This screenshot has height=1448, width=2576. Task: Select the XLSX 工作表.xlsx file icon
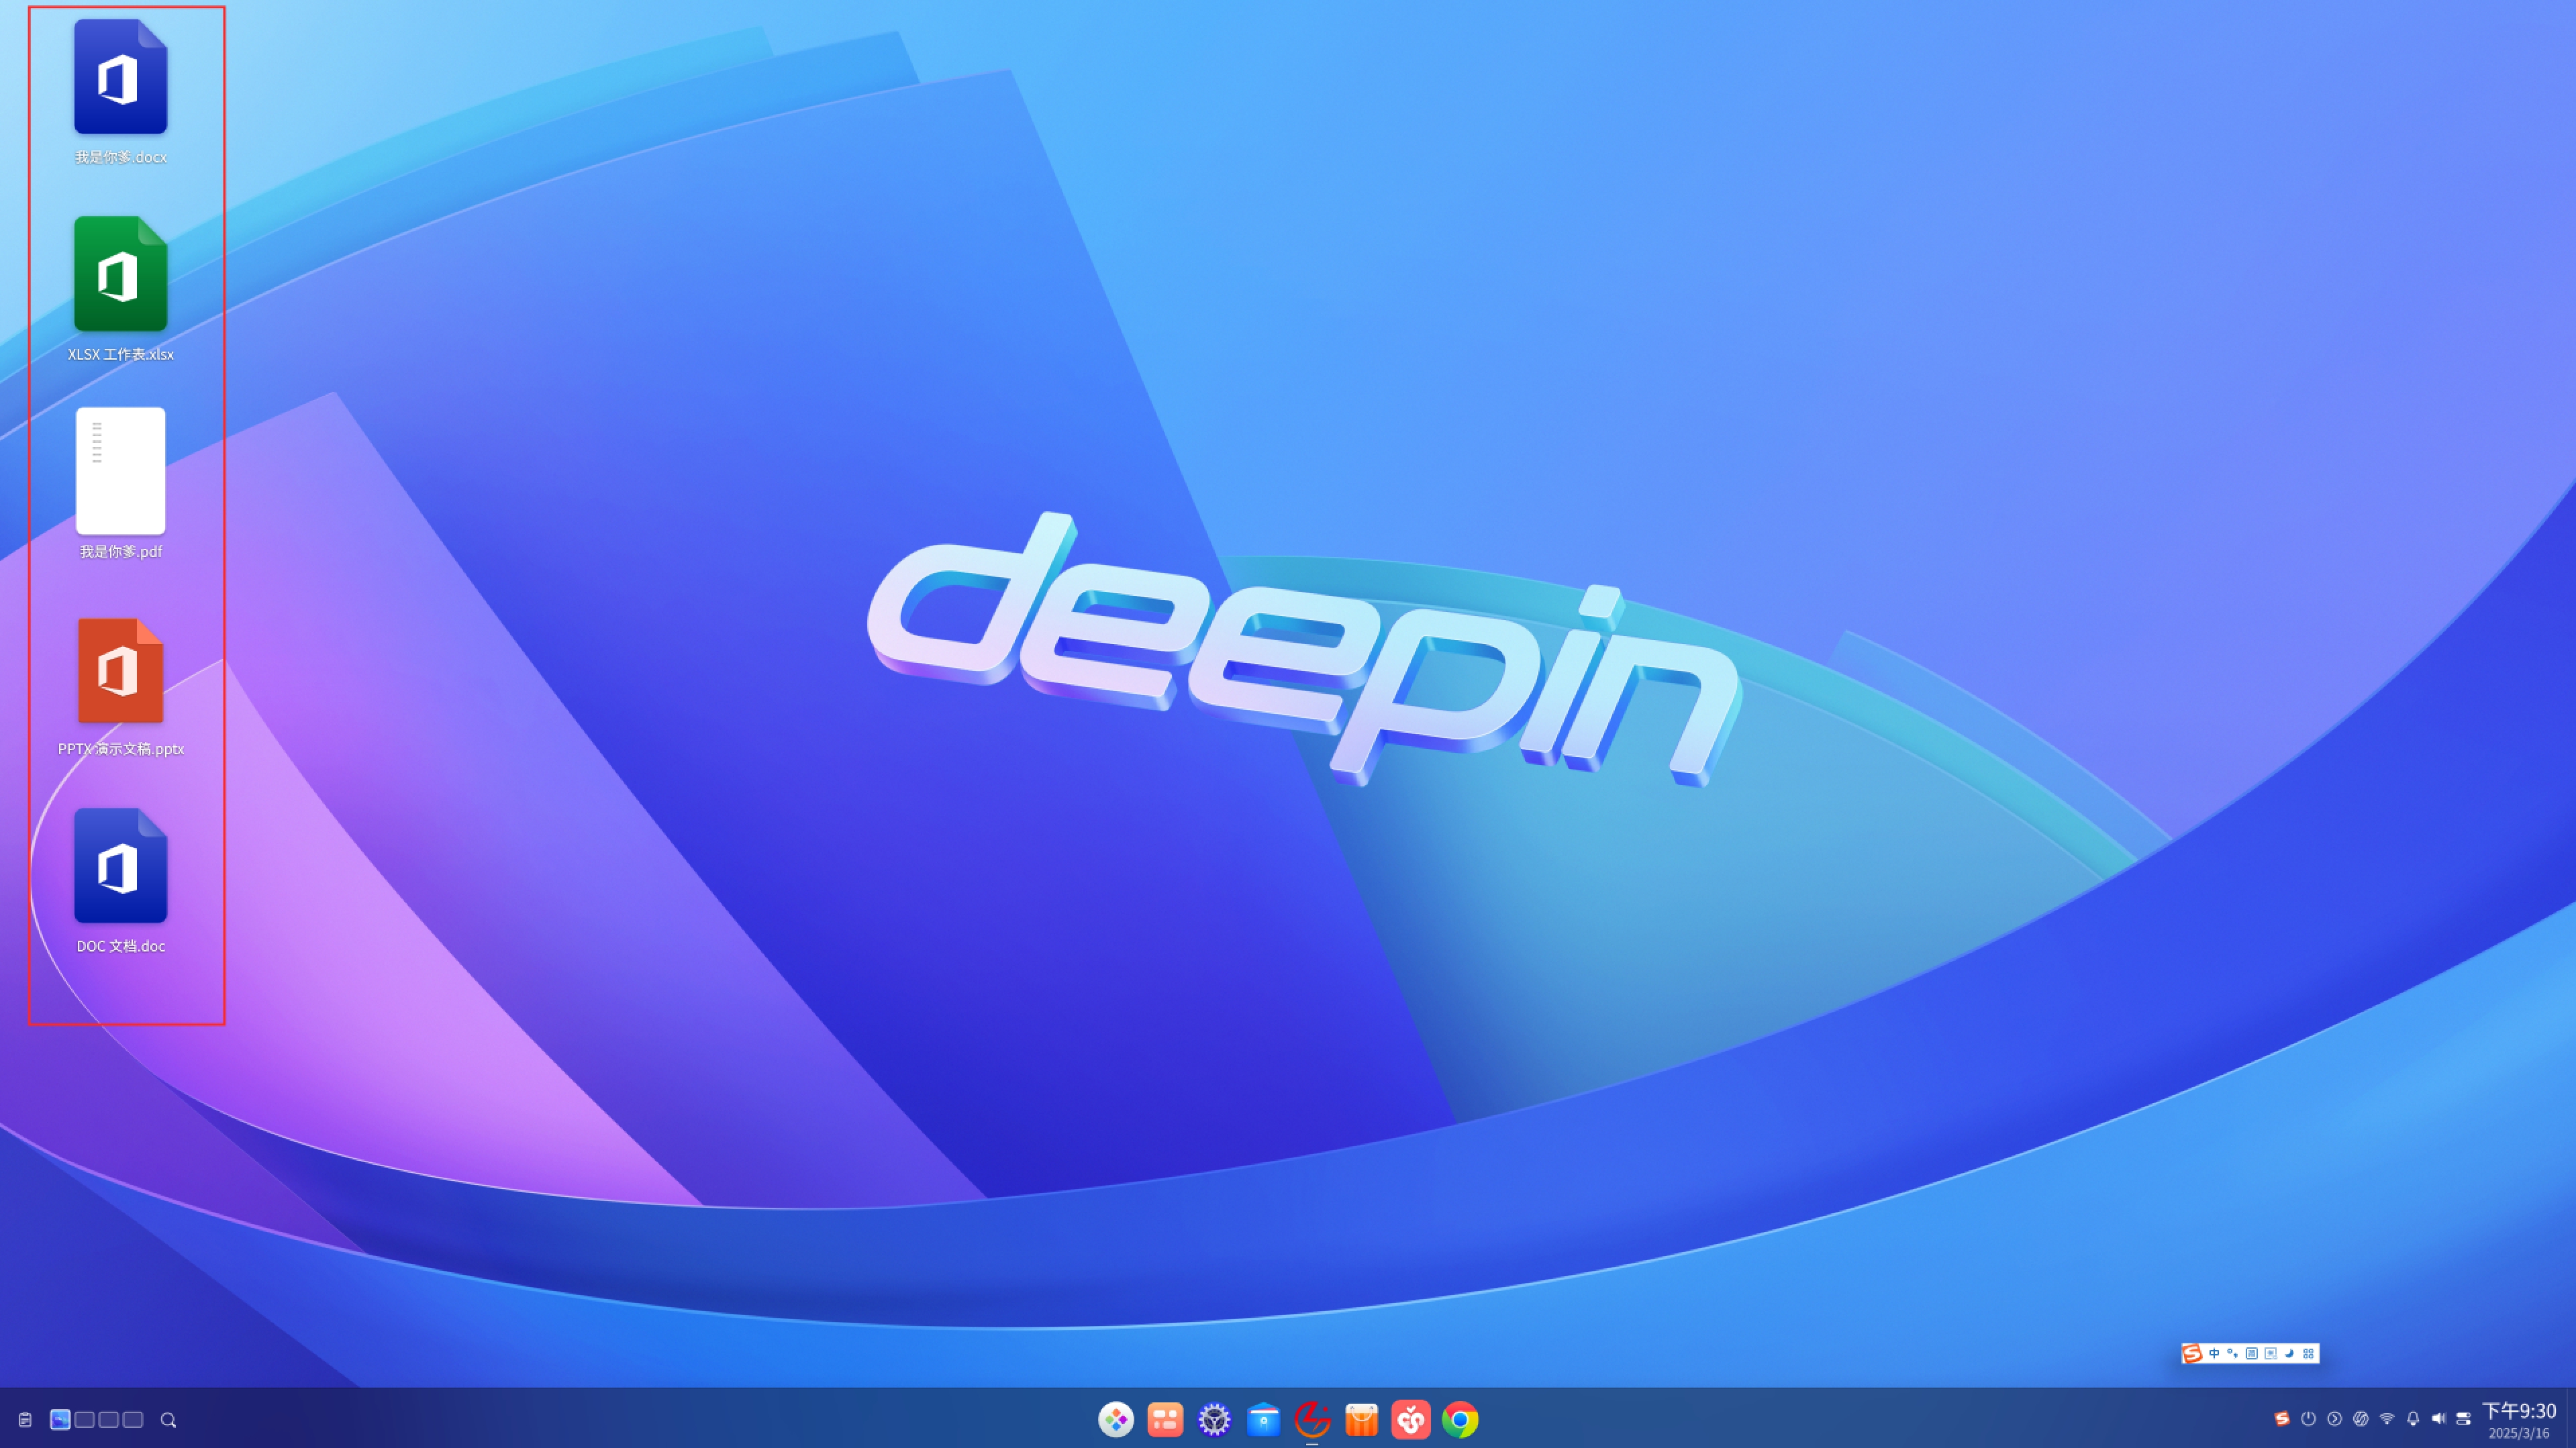click(x=120, y=274)
